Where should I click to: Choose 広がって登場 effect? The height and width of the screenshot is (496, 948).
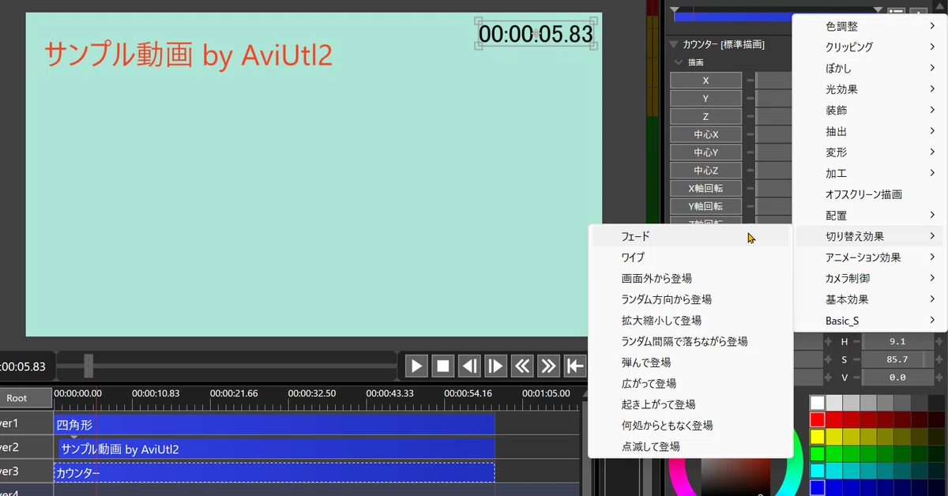690,383
